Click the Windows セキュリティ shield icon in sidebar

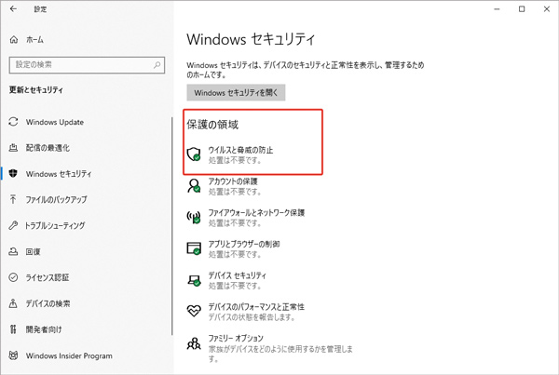(13, 173)
